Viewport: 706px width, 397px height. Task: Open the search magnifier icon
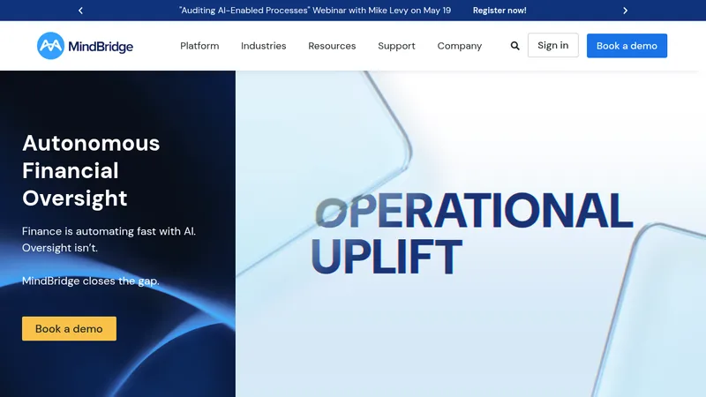pyautogui.click(x=515, y=46)
